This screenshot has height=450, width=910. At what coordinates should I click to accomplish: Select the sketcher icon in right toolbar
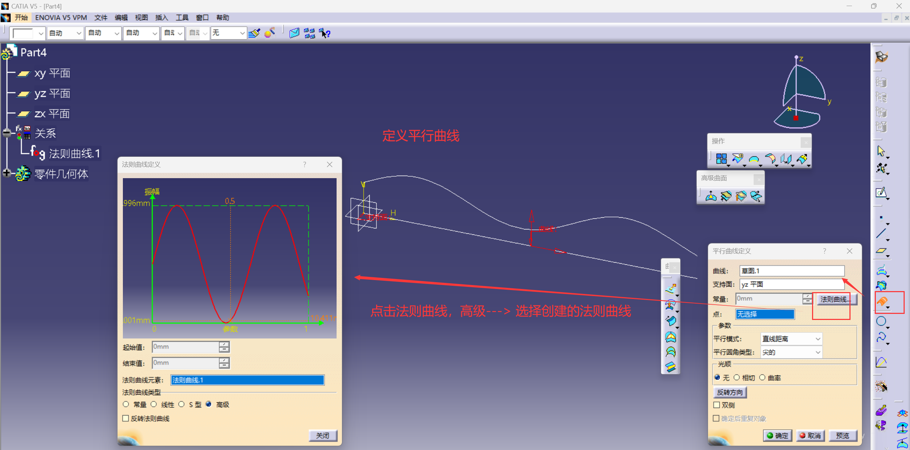click(881, 193)
